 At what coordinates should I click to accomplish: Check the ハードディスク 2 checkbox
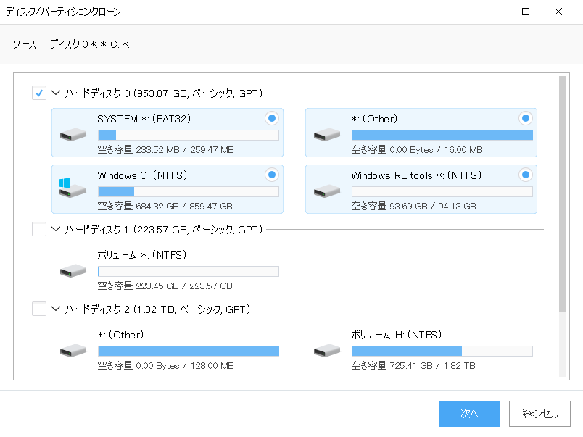point(39,309)
